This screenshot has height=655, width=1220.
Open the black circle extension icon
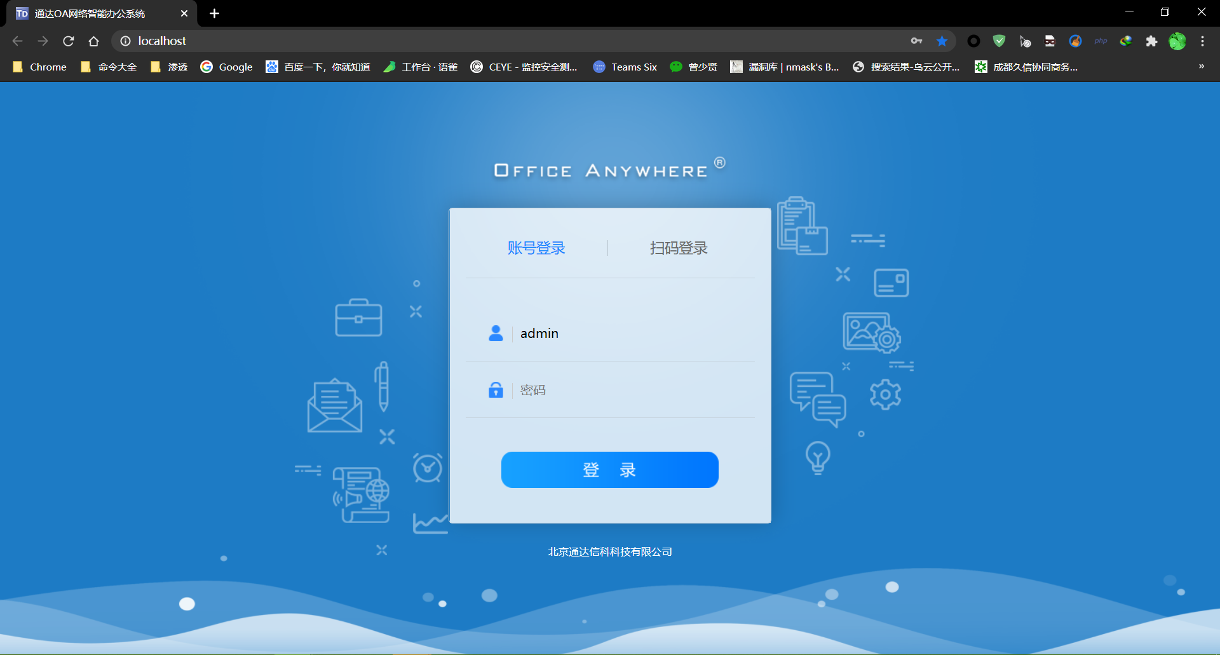[x=973, y=41]
